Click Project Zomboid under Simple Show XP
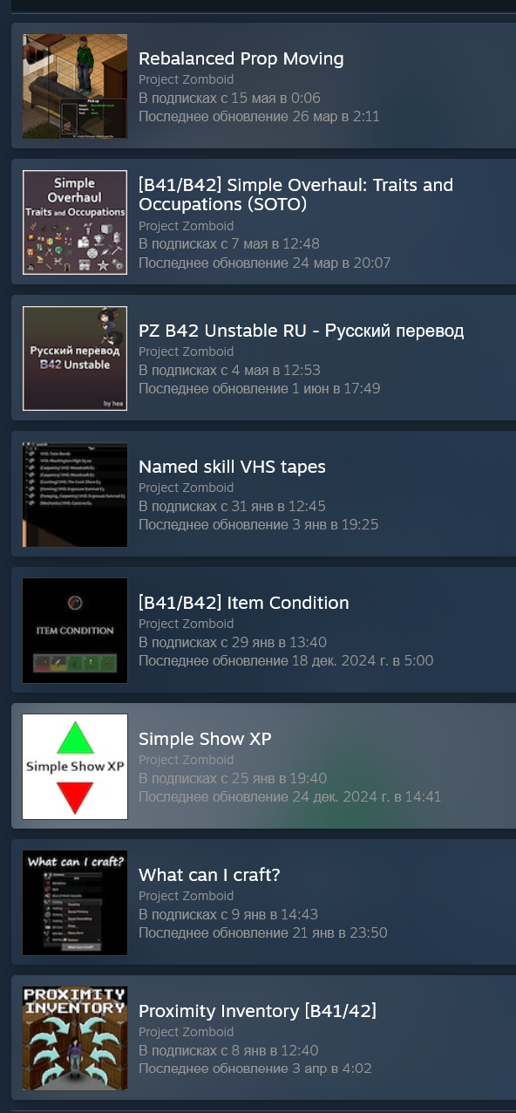Screen dimensions: 516x1113 [x=187, y=760]
